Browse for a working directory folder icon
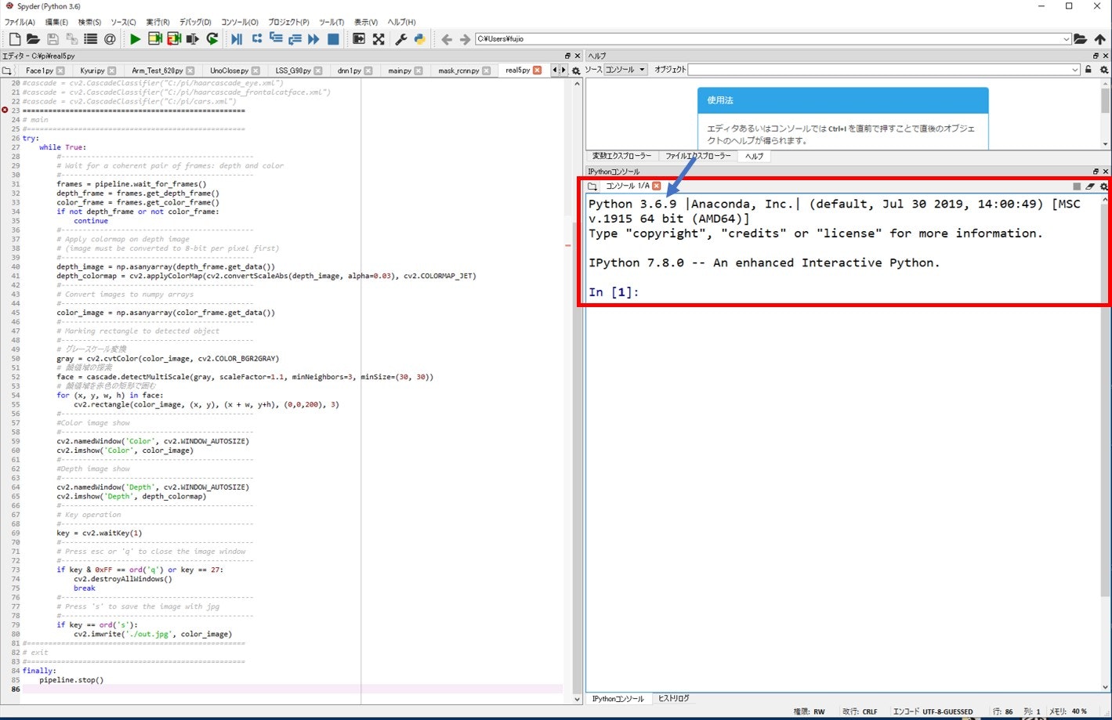 1081,39
